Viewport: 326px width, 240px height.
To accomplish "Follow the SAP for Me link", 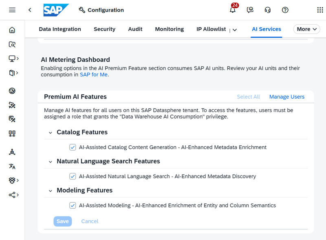I will (94, 75).
